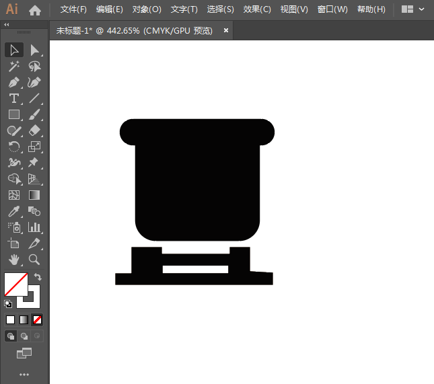Activate the Zoom magnifier tool
Viewport: 434px width, 384px height.
34,259
